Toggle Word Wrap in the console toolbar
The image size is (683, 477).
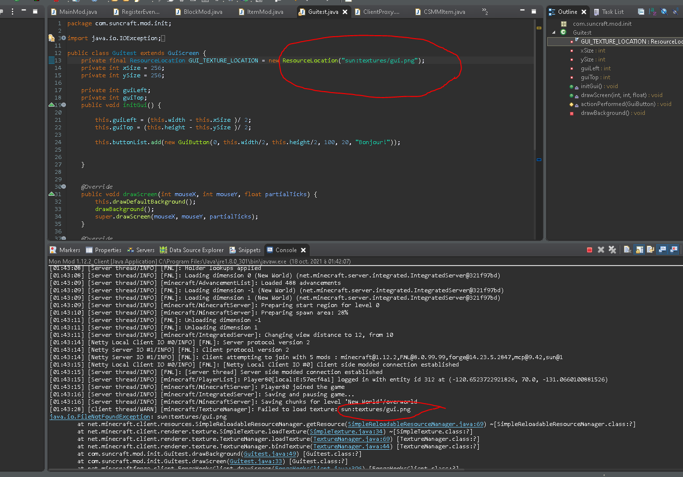click(650, 250)
